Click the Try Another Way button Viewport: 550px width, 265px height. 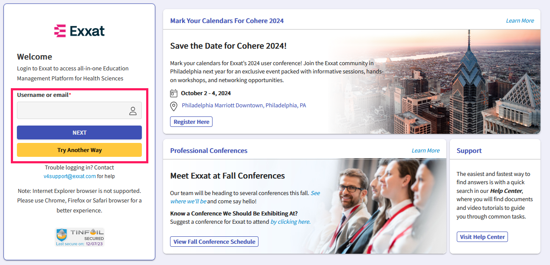79,150
